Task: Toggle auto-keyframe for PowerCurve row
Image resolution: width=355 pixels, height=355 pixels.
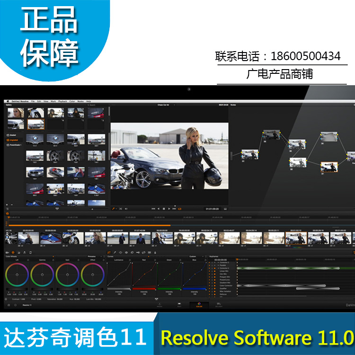Action: pos(214,280)
